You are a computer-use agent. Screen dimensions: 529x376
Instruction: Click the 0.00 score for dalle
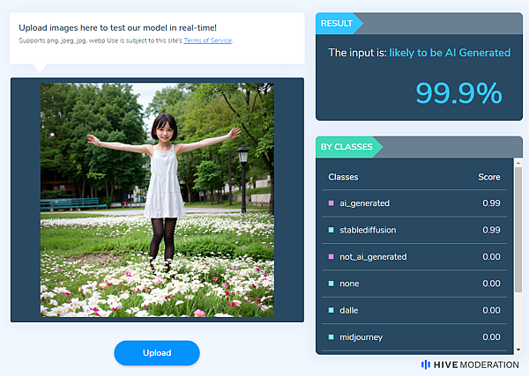[491, 310]
